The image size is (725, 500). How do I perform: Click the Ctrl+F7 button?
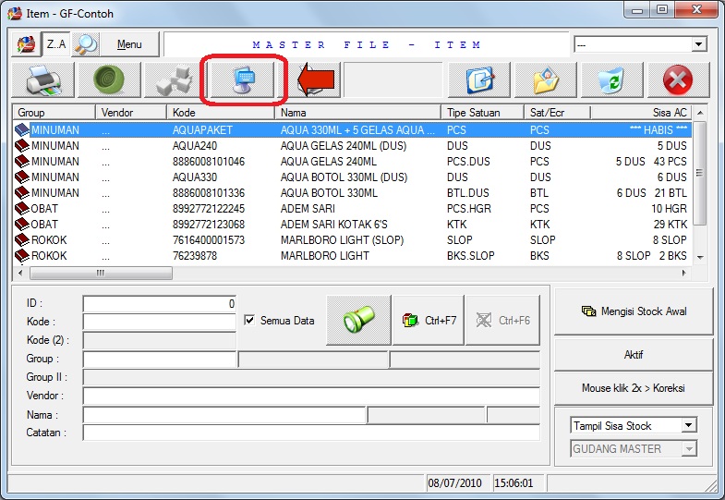coord(429,320)
